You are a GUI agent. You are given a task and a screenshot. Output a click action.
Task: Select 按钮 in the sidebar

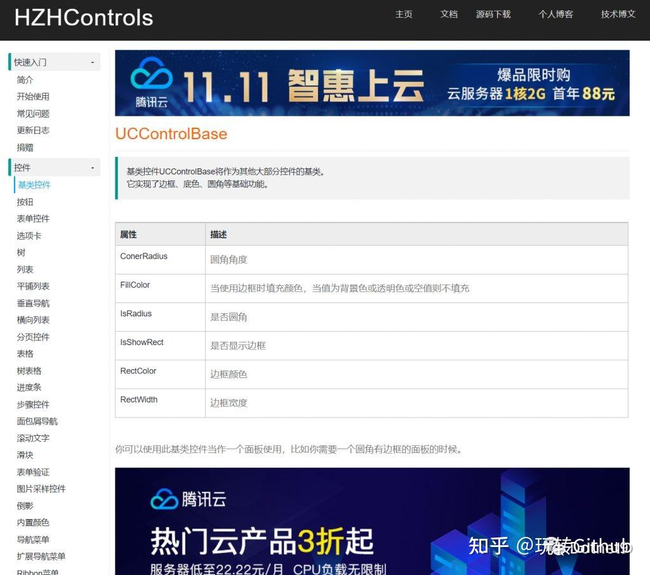point(25,202)
